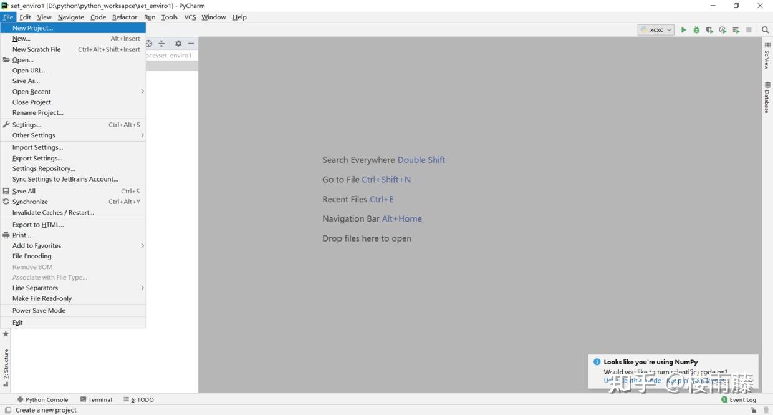773x415 pixels.
Task: Choose Open... with folder icon
Action: (x=73, y=60)
